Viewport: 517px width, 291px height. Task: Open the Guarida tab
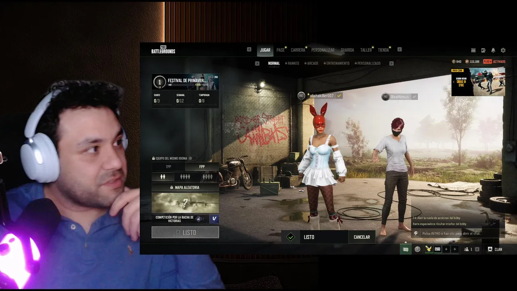(x=347, y=50)
